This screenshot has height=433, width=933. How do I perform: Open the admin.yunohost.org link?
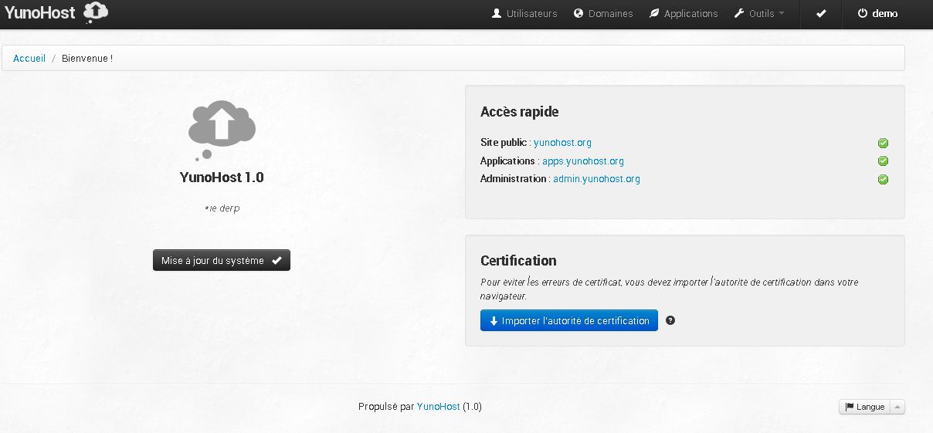pos(596,179)
